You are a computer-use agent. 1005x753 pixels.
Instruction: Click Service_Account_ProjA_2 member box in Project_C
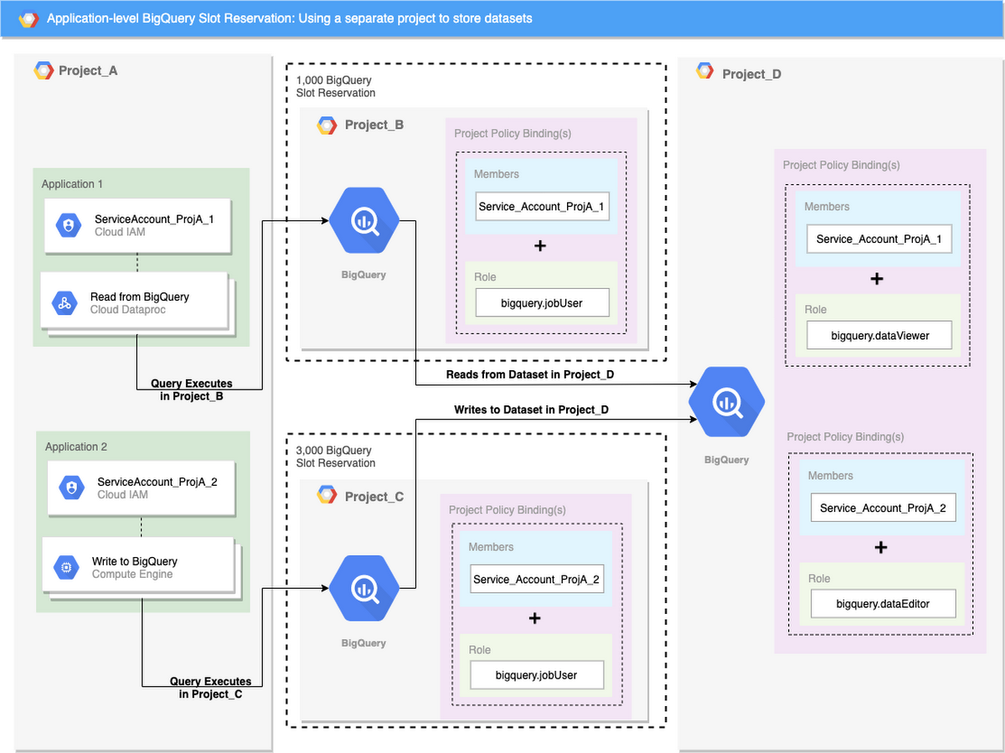(x=537, y=580)
